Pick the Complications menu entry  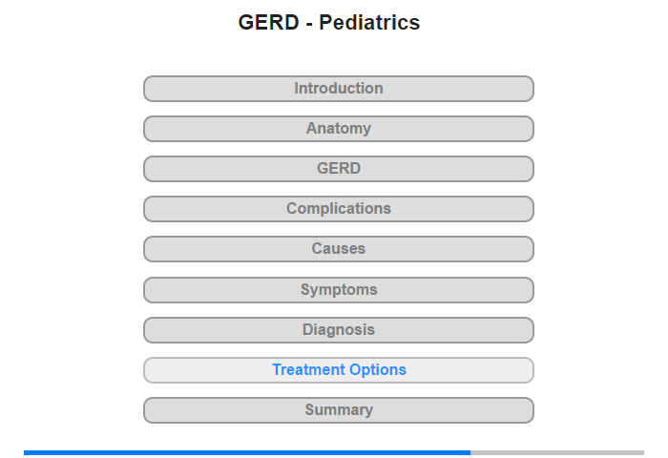click(x=338, y=209)
